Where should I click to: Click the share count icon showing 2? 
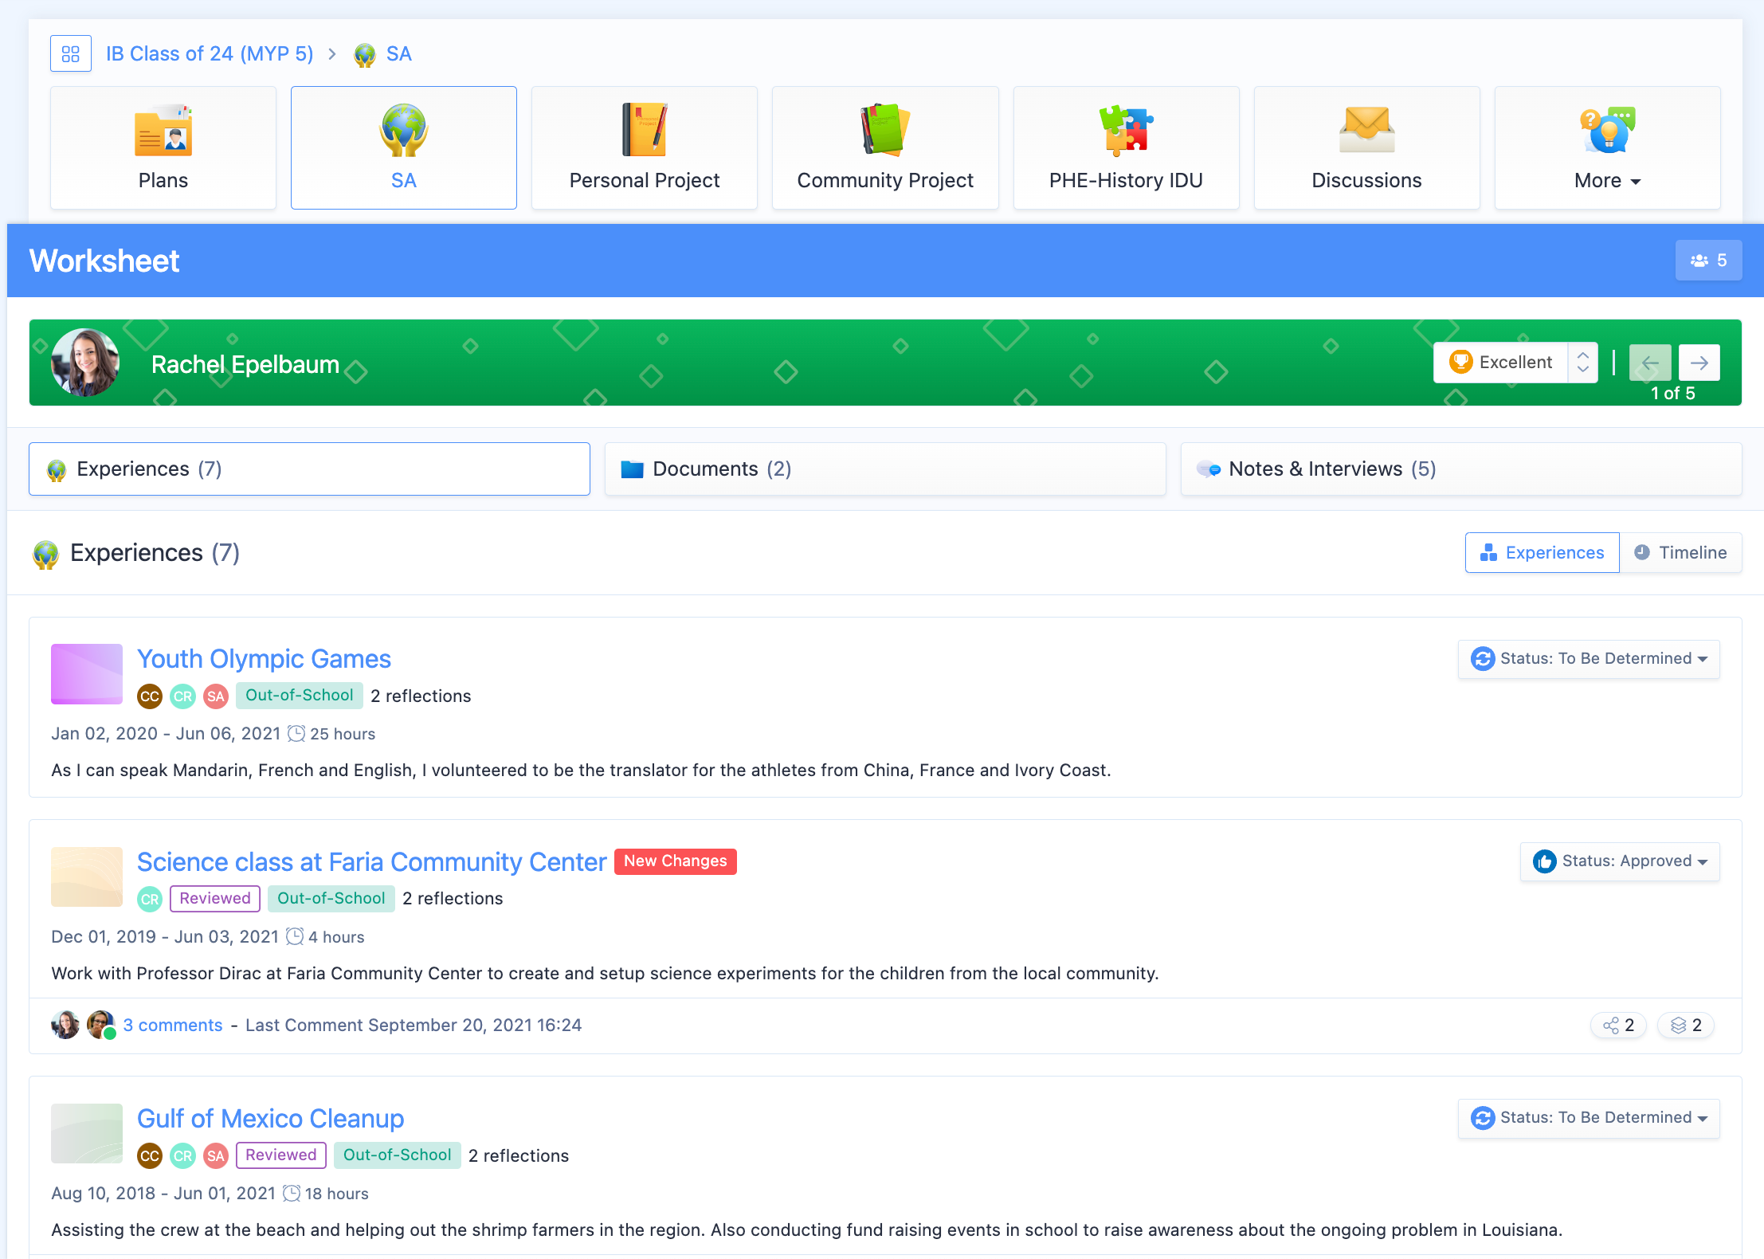1617,1025
